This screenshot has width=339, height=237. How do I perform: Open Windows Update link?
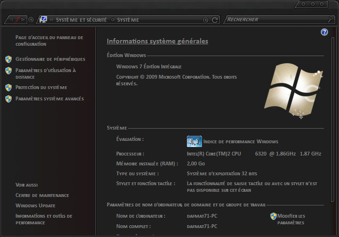(x=35, y=205)
